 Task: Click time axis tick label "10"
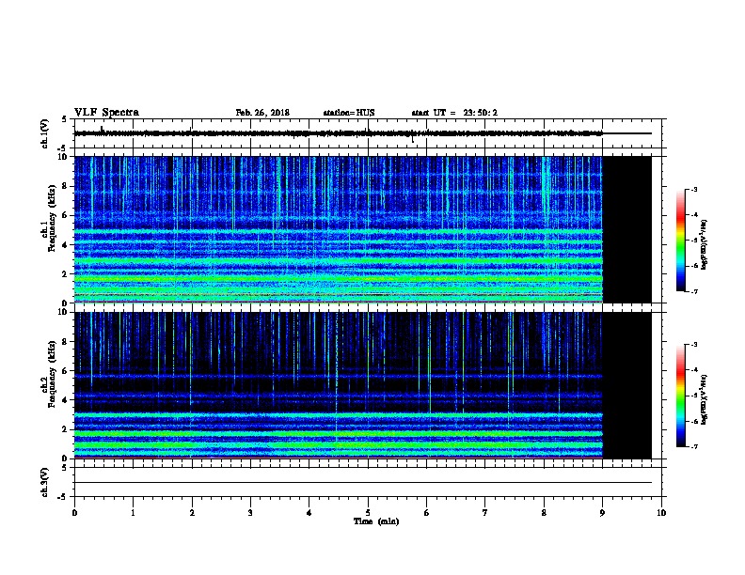click(661, 513)
